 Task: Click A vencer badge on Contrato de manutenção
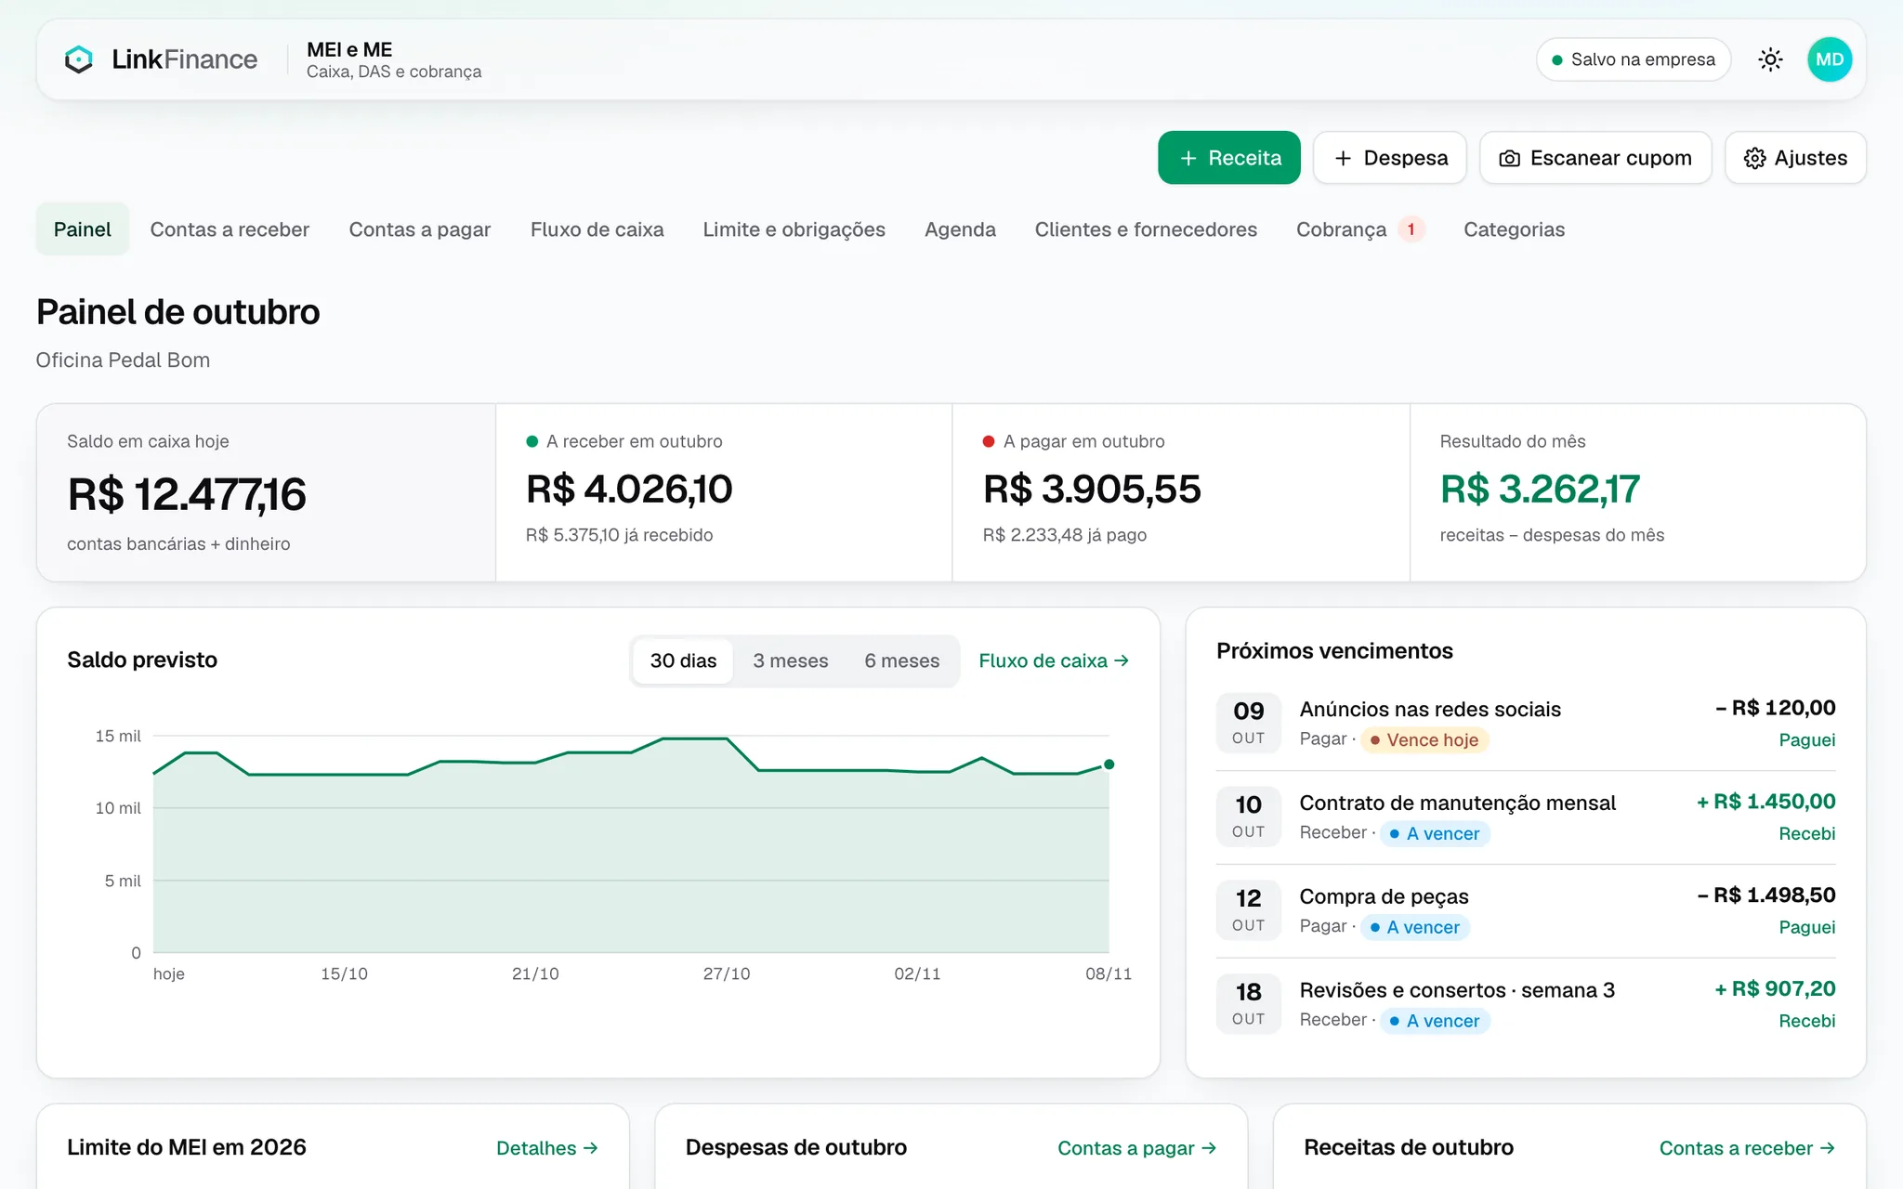pos(1436,834)
